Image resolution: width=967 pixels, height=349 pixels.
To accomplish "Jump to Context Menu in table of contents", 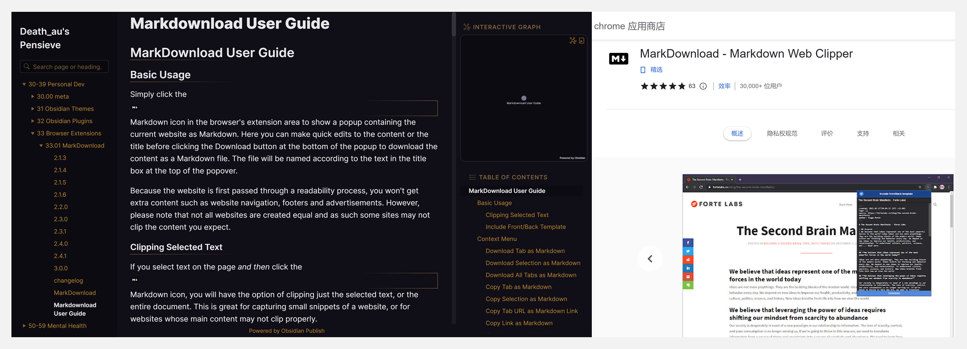I will coord(497,239).
